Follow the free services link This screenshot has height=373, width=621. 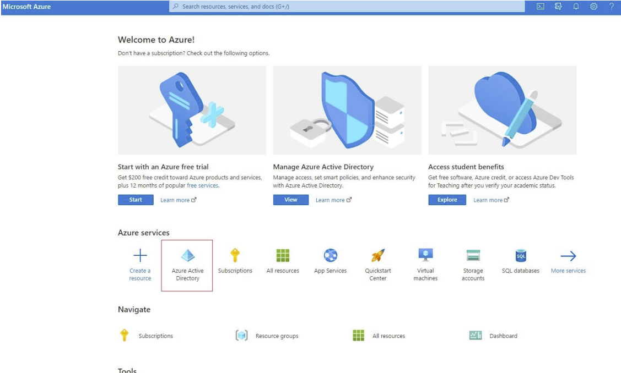tap(202, 185)
